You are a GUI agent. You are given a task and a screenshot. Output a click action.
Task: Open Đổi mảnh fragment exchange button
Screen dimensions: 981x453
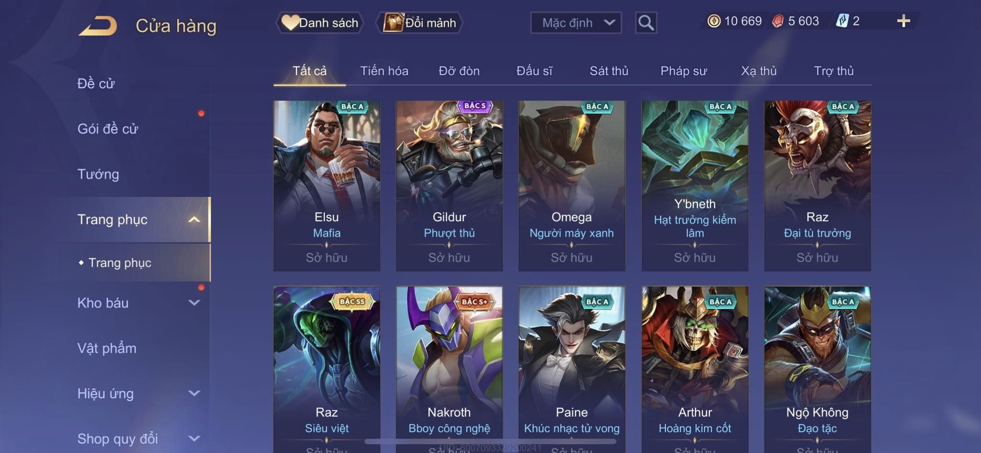coord(420,23)
